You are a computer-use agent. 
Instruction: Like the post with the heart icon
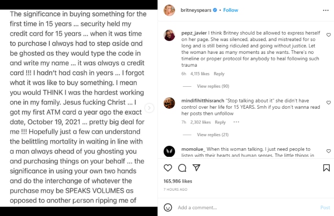pos(168,168)
